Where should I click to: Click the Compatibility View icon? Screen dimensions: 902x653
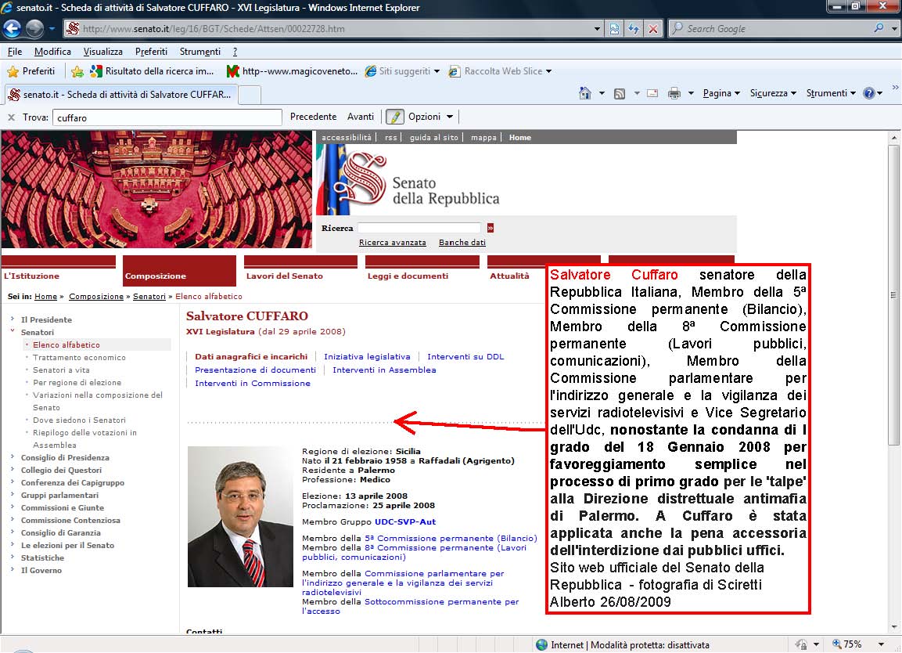point(614,28)
